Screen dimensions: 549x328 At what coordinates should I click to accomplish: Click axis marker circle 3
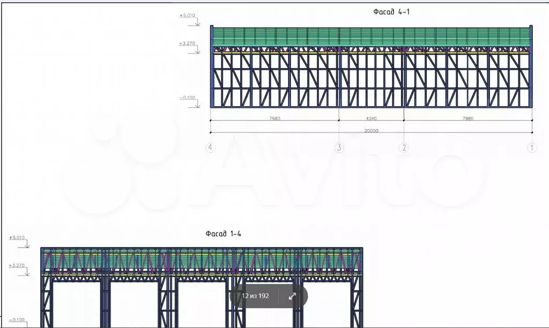click(339, 147)
